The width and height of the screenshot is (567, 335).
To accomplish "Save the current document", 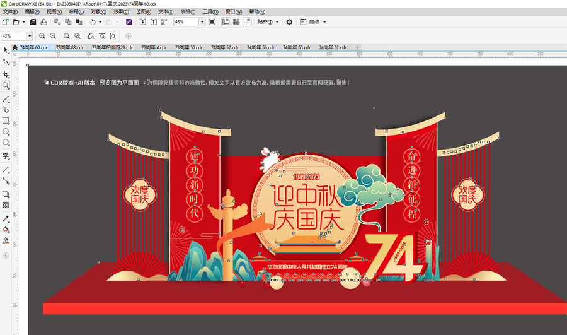I will tap(33, 22).
